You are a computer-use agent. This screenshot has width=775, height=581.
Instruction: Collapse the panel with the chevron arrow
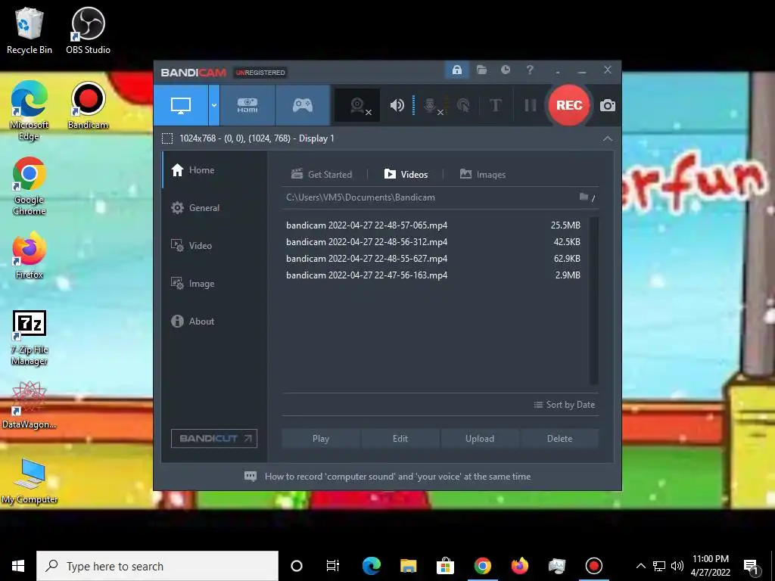coord(608,139)
